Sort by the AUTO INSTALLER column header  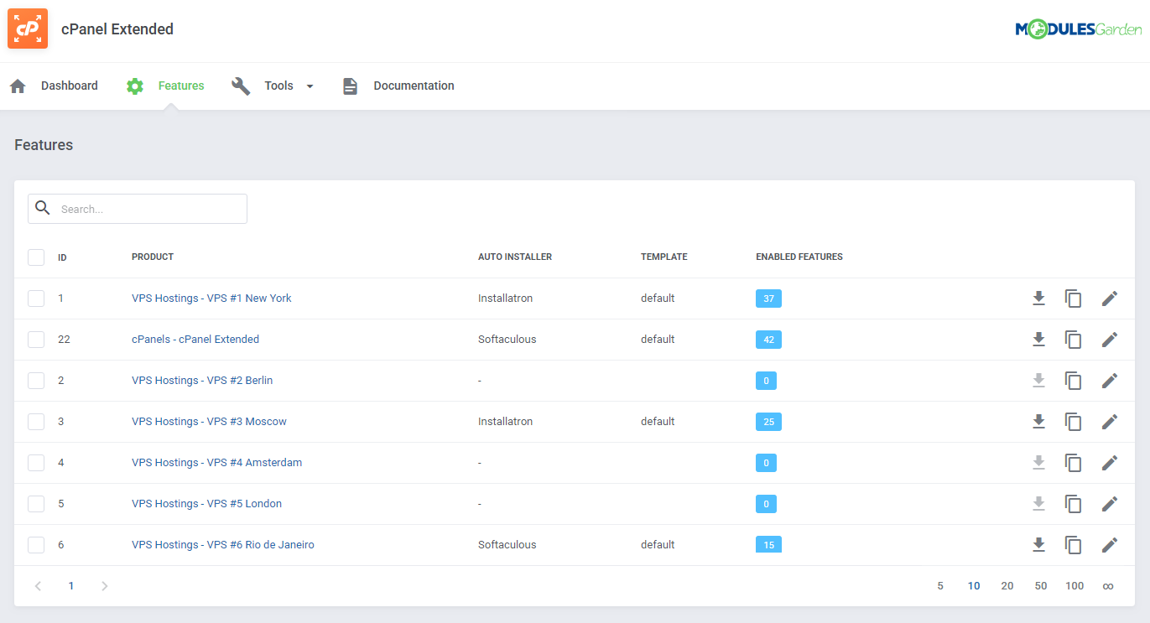515,257
